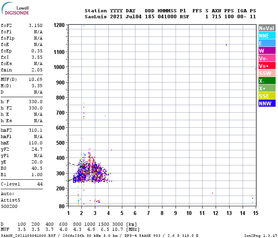This screenshot has height=238, width=278.
Task: Select the hmE value 110.0
Action: 36,143
